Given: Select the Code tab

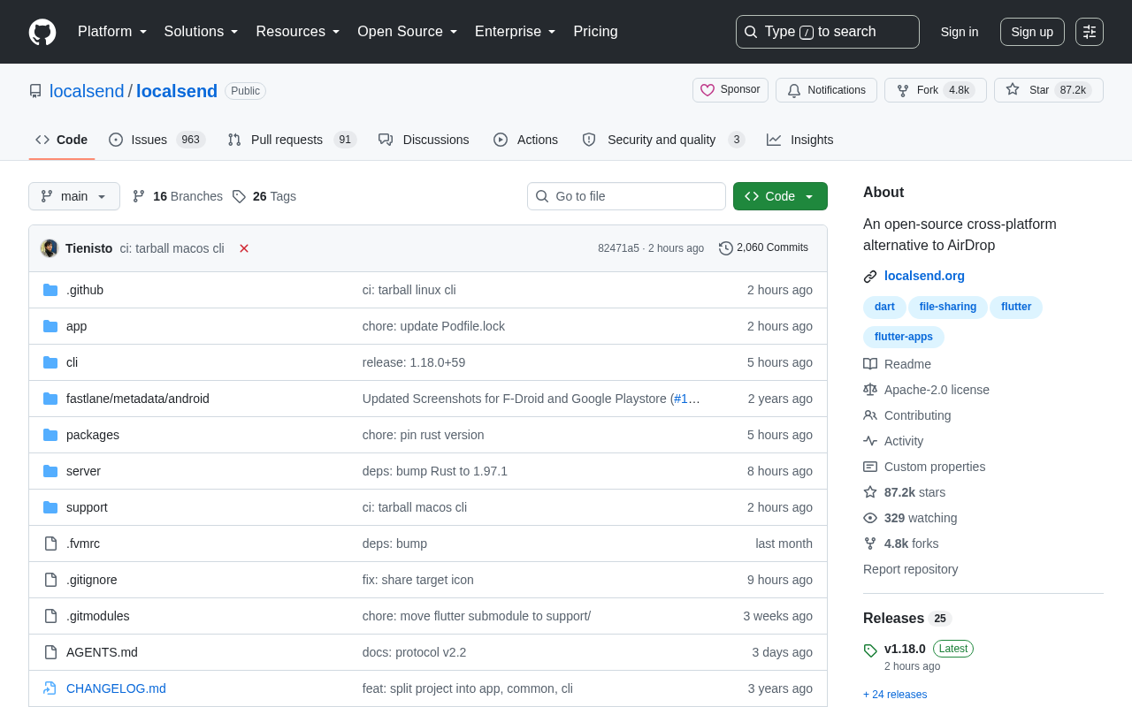Looking at the screenshot, I should point(62,140).
